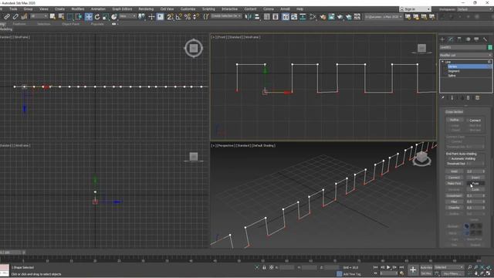Click the Selection Lock Toggle padlock

coord(264,268)
